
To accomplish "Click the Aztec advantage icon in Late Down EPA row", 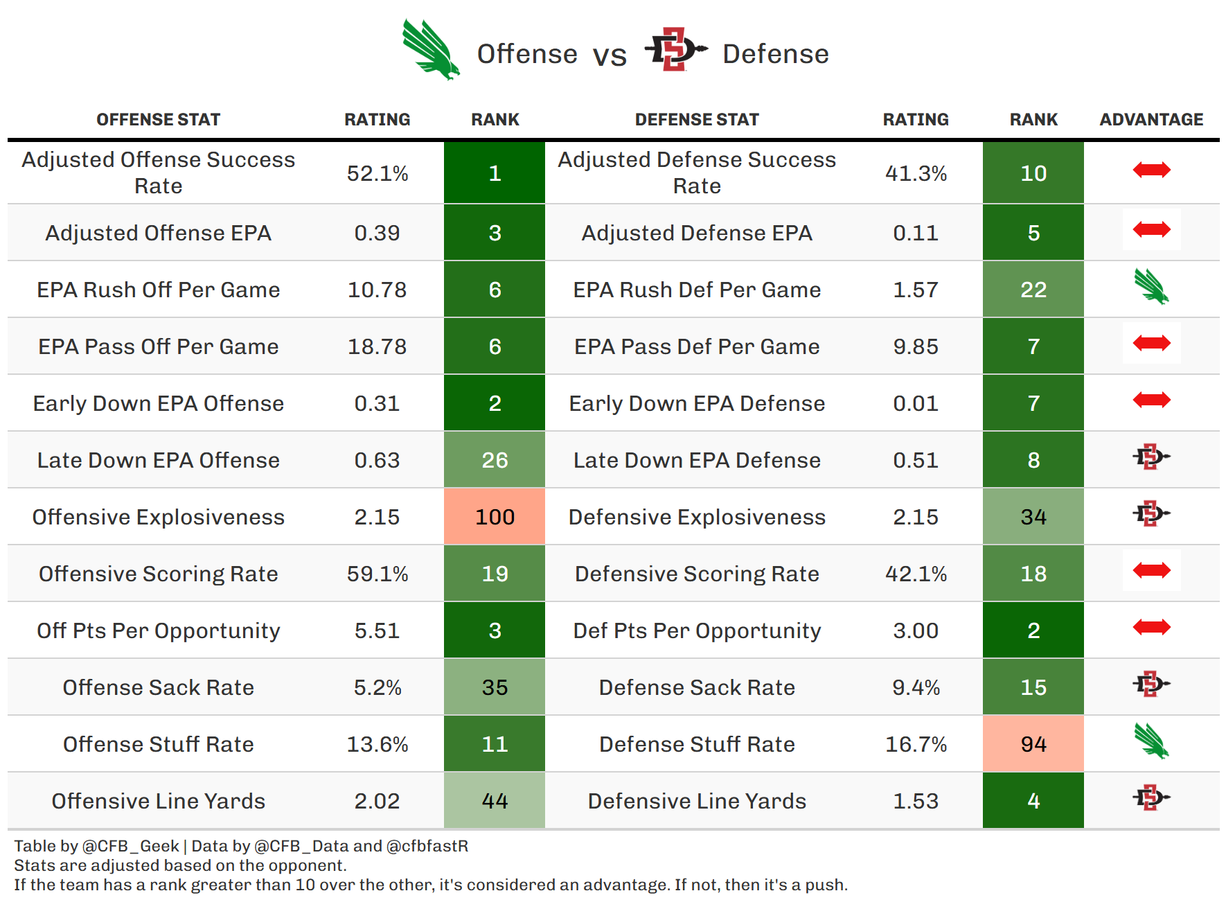I will 1151,457.
